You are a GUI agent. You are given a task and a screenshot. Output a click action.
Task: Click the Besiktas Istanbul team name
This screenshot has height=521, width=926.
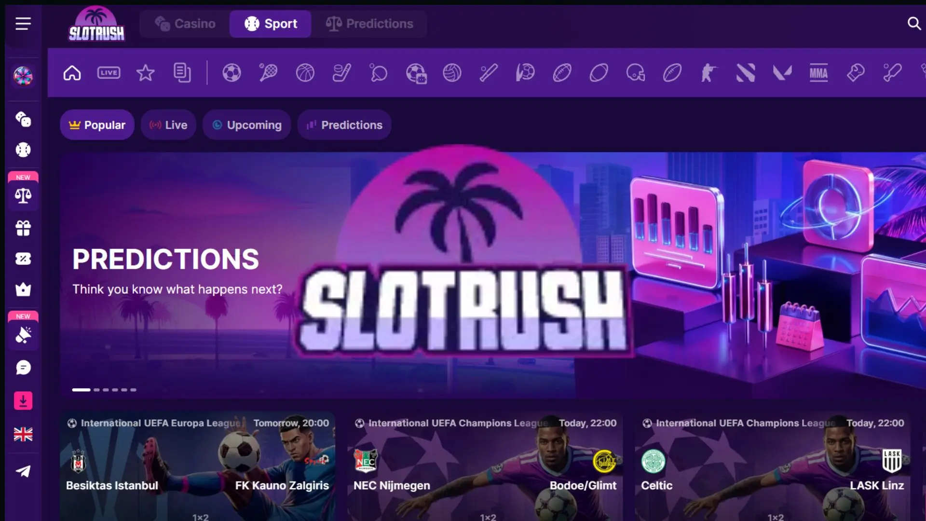pos(112,485)
